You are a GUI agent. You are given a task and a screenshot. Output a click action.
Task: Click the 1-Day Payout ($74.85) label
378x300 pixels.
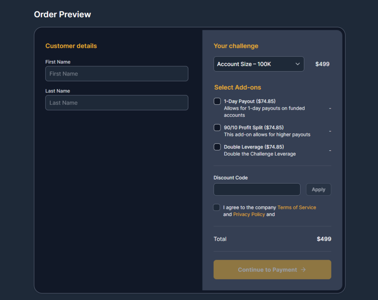tap(250, 101)
